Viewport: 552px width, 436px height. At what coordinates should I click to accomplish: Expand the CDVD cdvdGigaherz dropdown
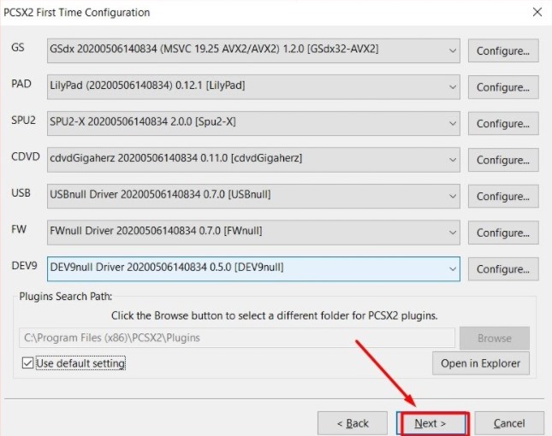pos(253,159)
